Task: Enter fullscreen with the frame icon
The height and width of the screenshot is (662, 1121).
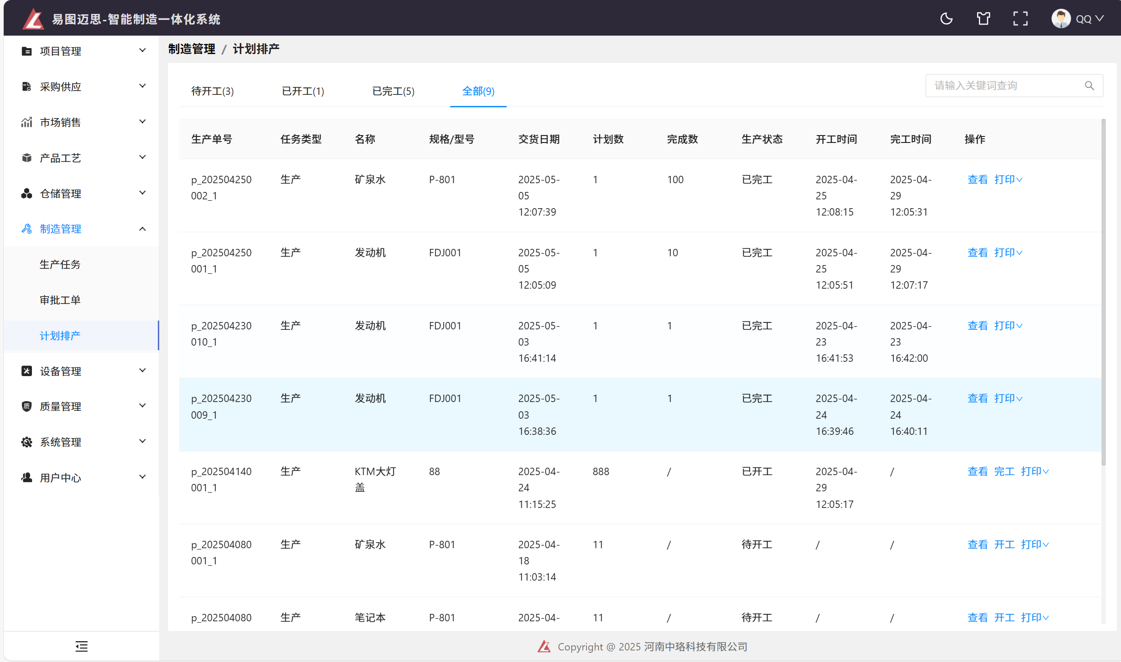Action: 1021,19
